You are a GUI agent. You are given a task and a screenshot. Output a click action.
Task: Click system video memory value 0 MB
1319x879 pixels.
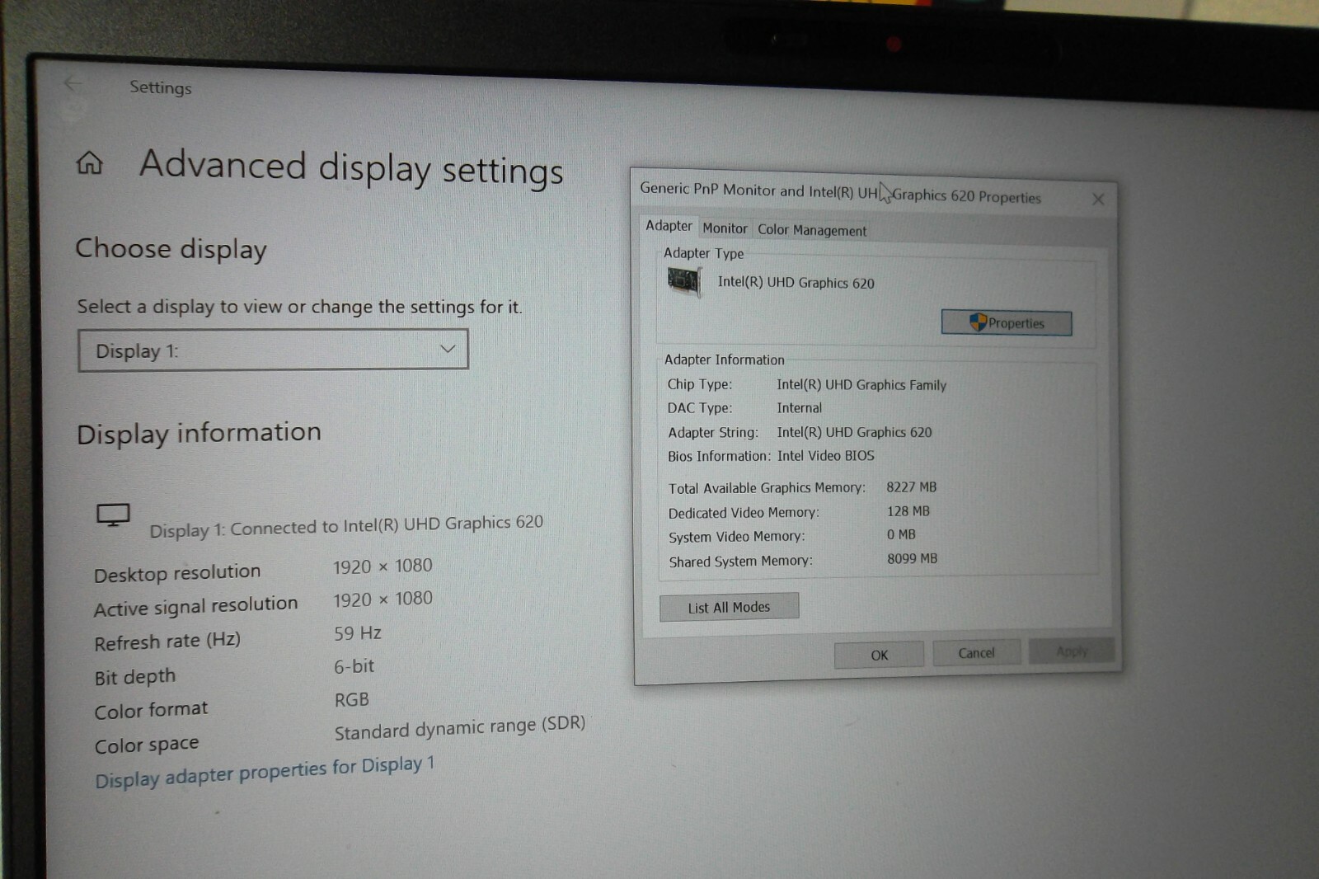click(901, 534)
